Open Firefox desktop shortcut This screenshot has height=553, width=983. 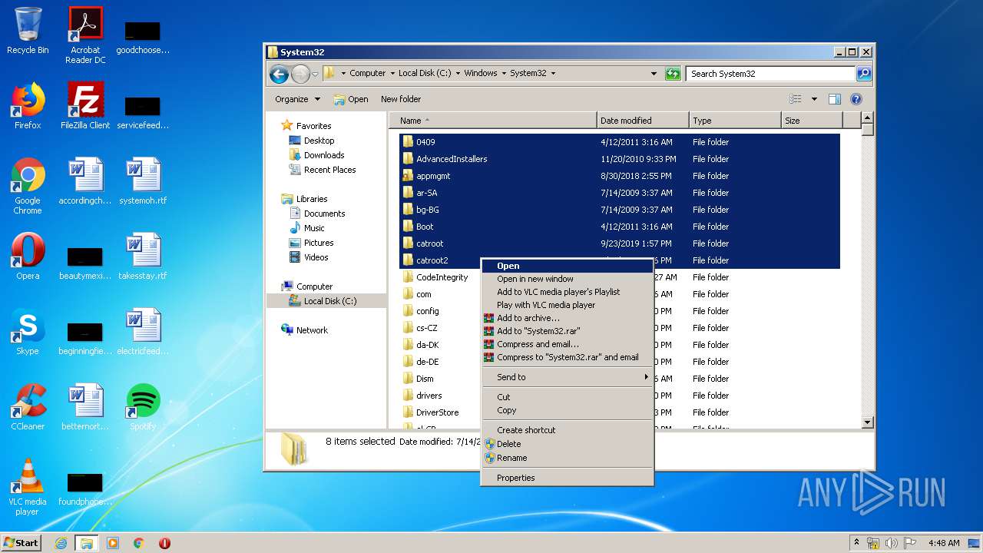coord(28,106)
